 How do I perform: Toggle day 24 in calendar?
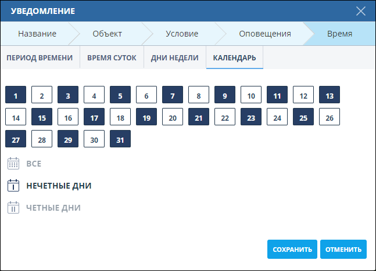coord(277,117)
